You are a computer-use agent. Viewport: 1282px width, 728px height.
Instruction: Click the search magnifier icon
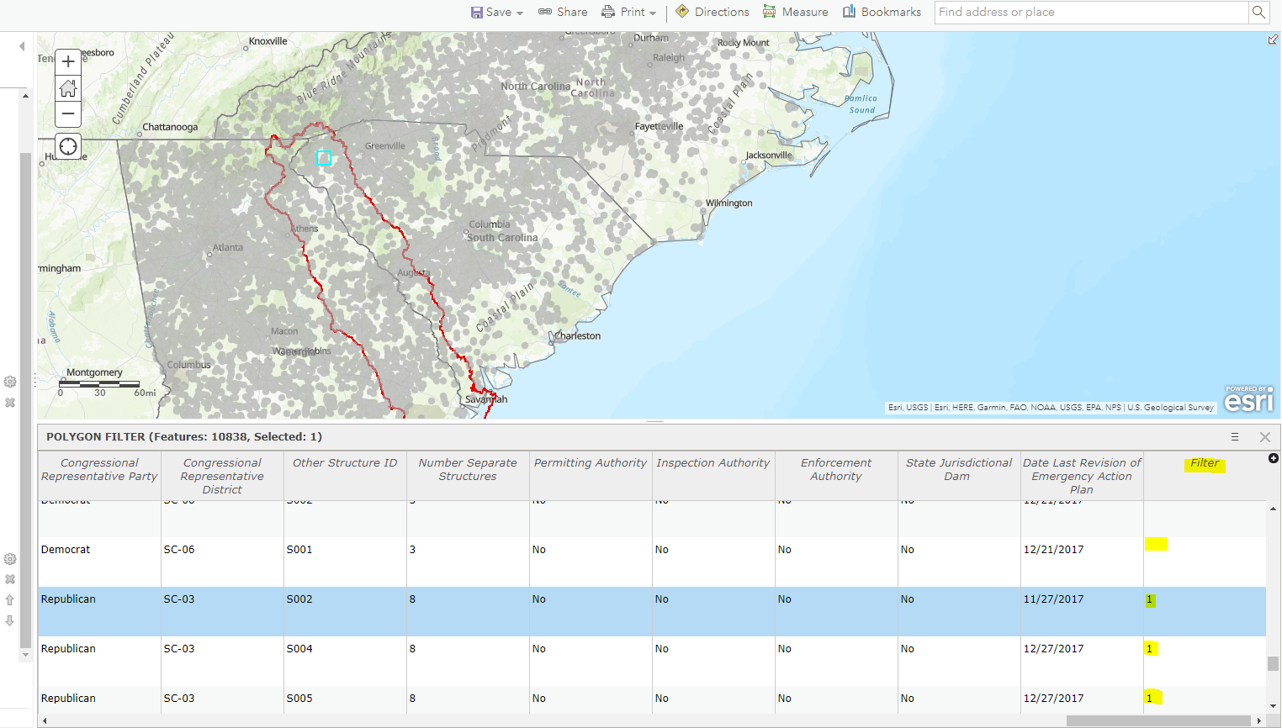(x=1258, y=13)
